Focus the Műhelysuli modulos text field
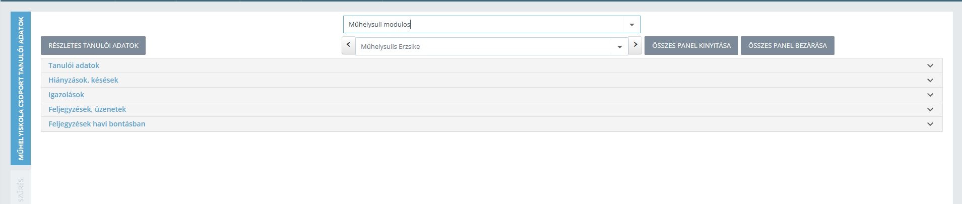The width and height of the screenshot is (962, 204). 484,24
